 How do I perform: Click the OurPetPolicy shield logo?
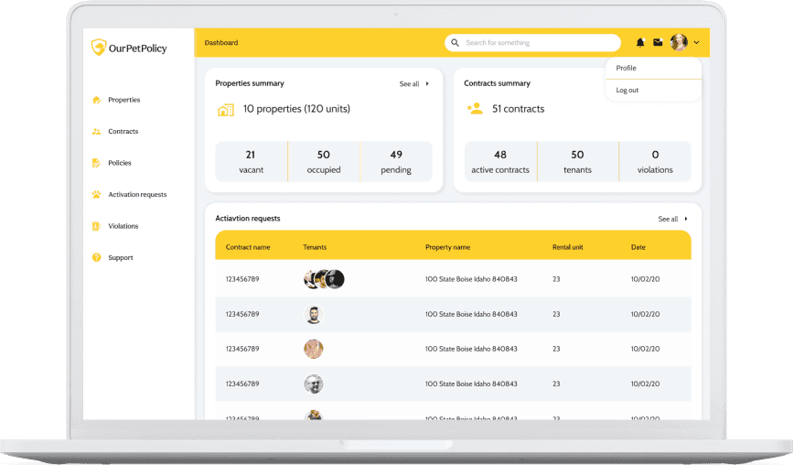pos(98,47)
